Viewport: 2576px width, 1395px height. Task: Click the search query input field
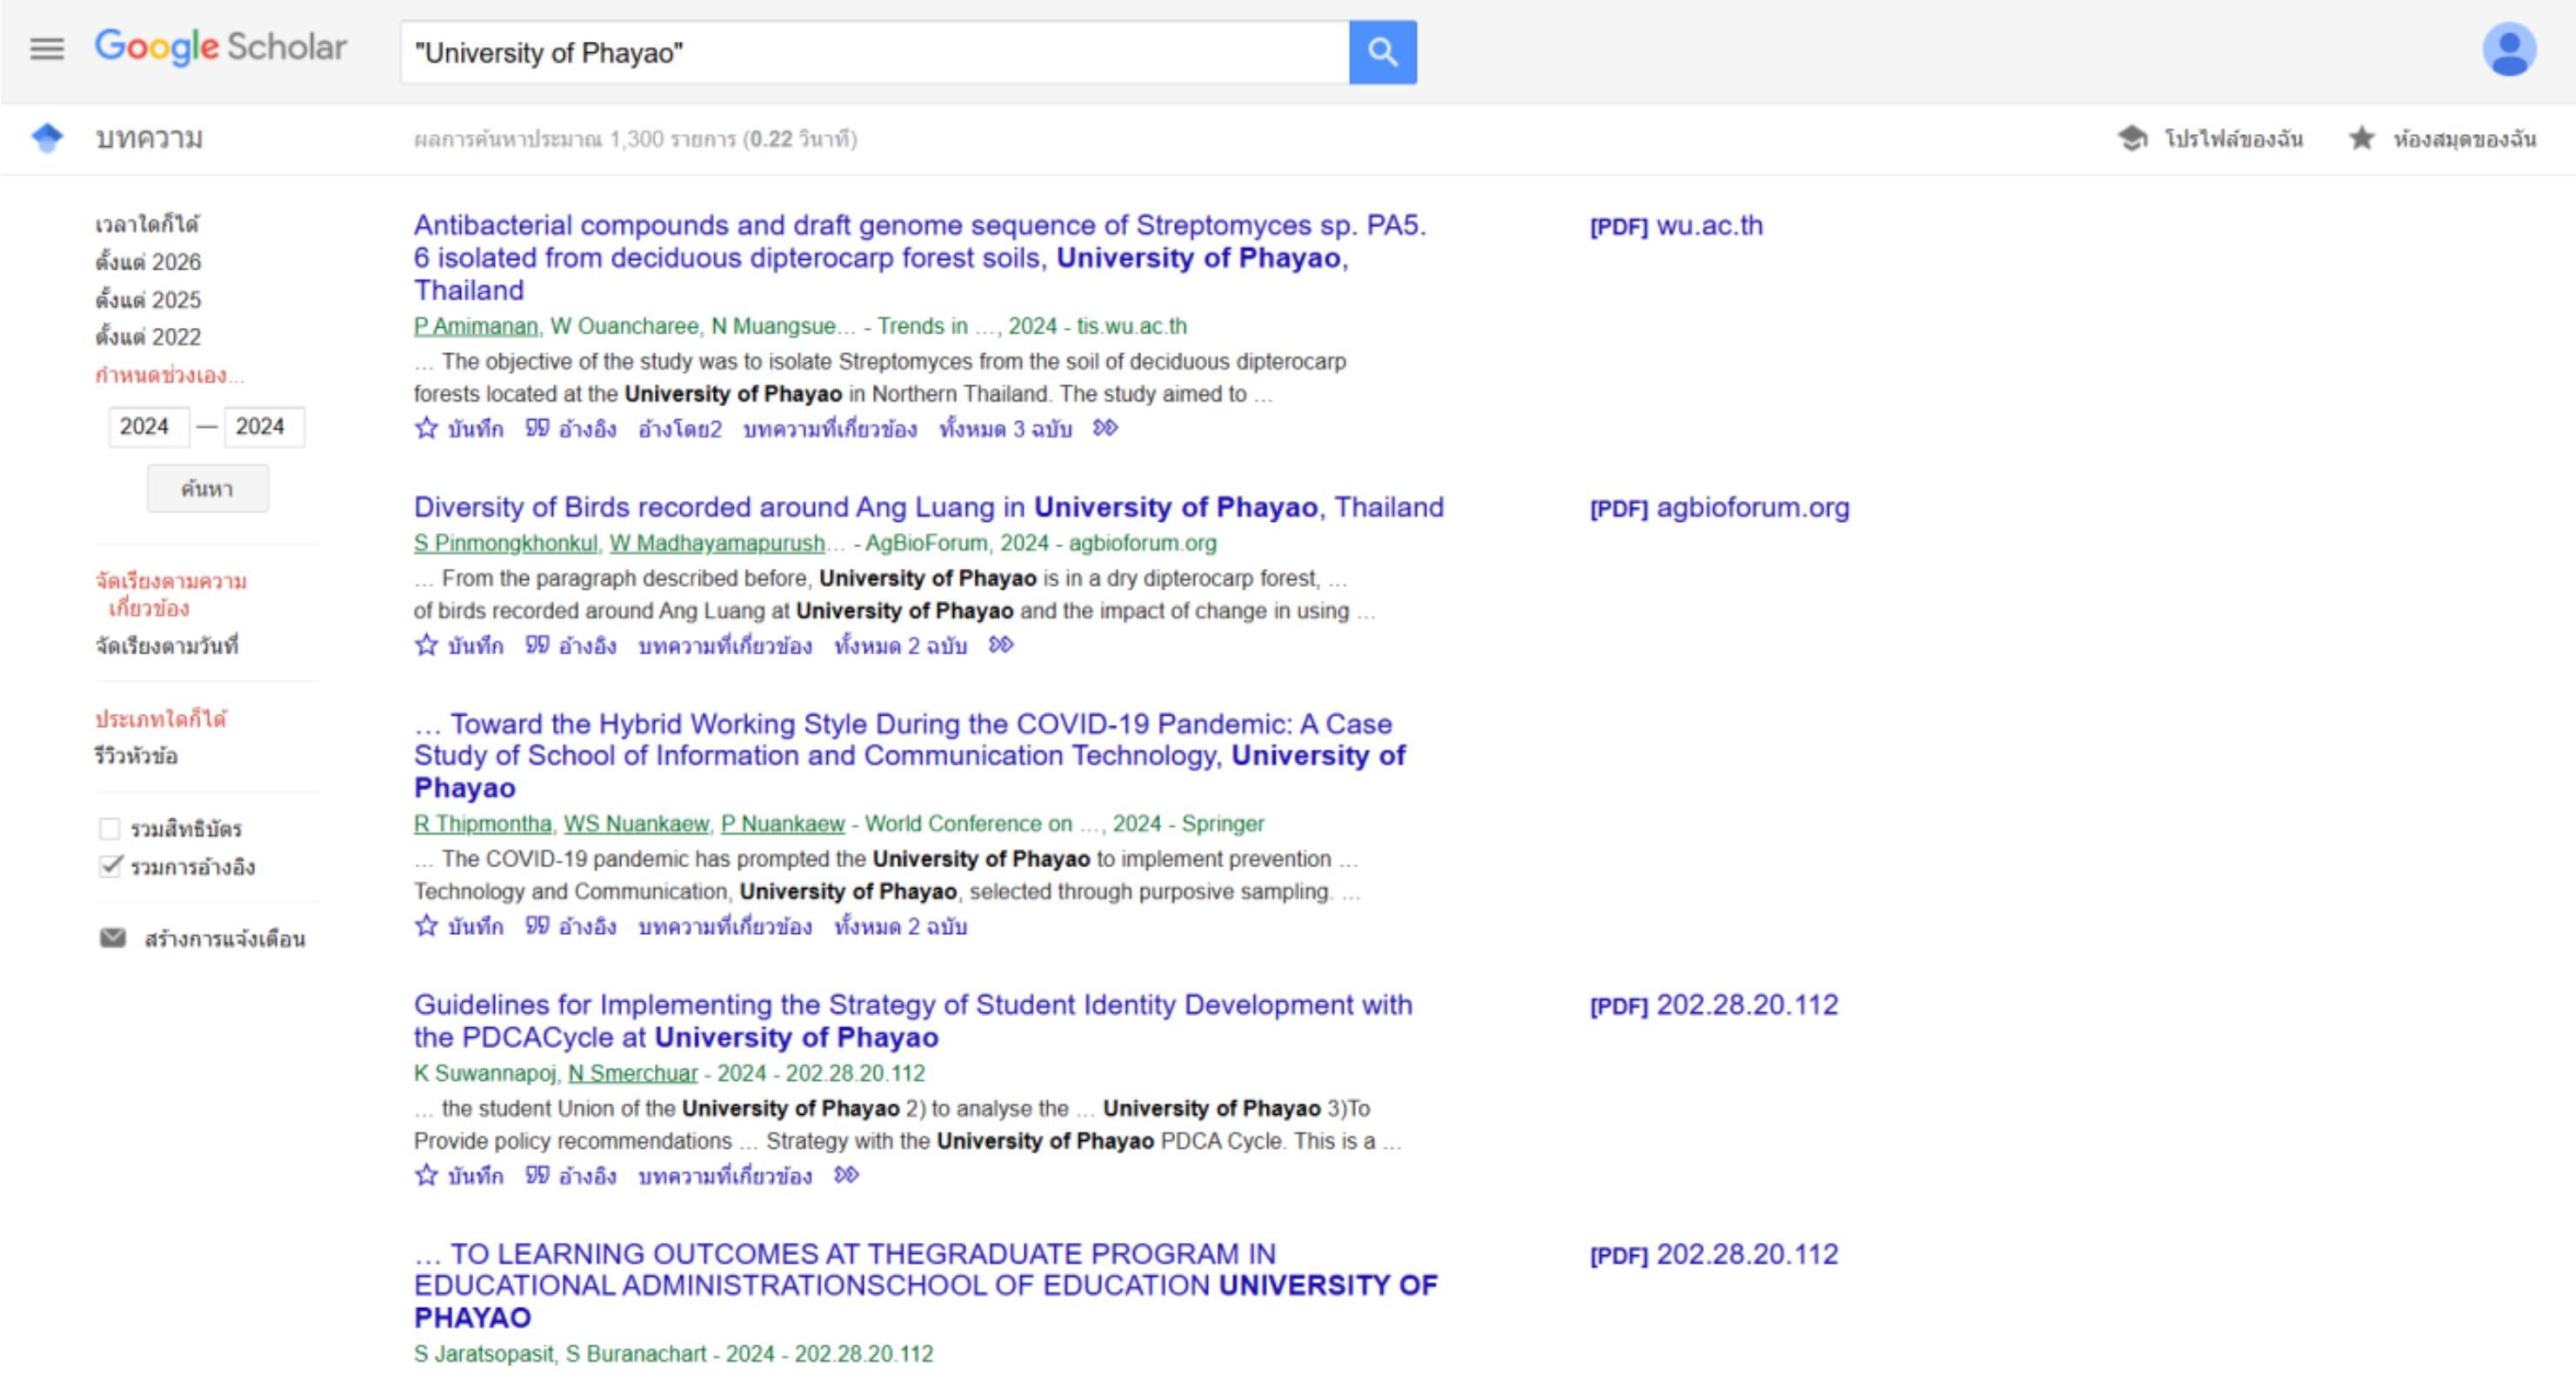(875, 52)
